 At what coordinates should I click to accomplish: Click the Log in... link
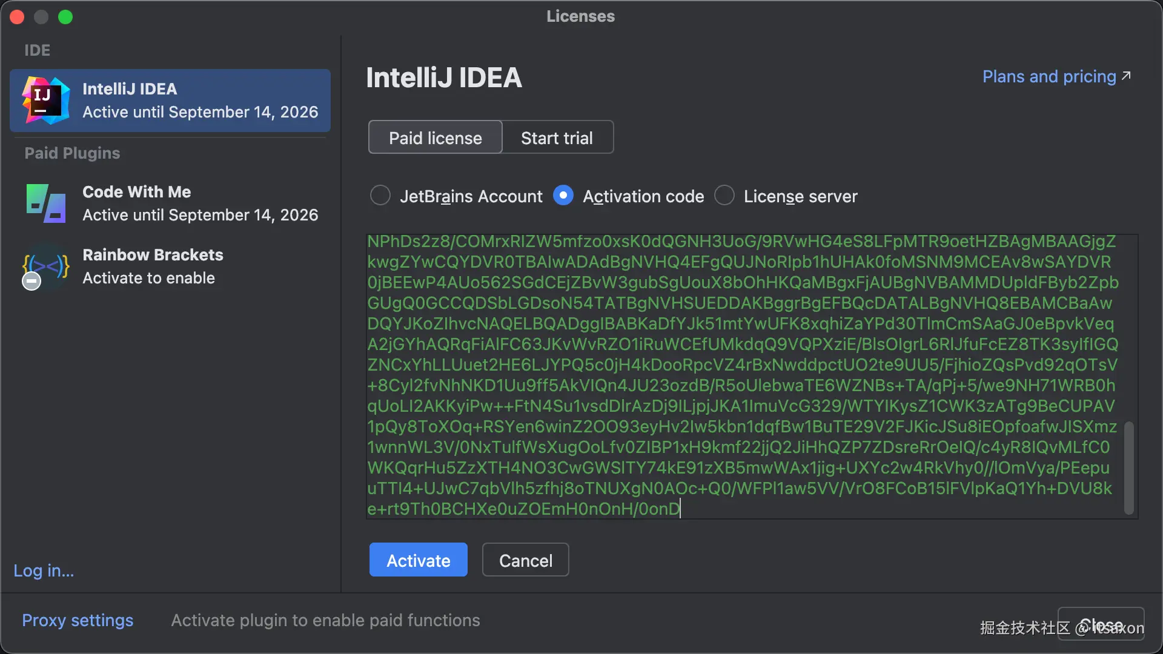[x=44, y=570]
